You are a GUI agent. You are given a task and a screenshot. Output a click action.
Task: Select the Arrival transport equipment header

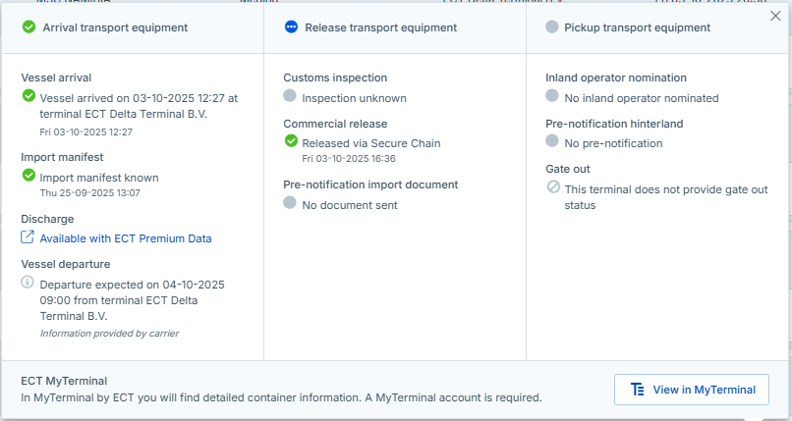point(115,27)
